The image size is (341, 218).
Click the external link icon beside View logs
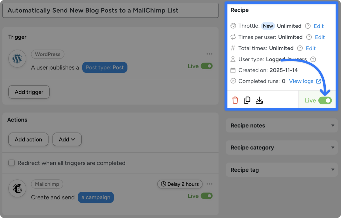point(319,81)
